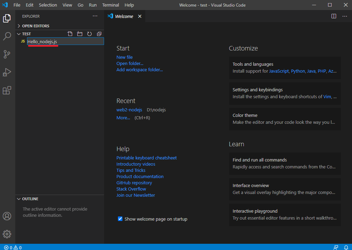
Task: Open Product documentation link
Action: (140, 177)
